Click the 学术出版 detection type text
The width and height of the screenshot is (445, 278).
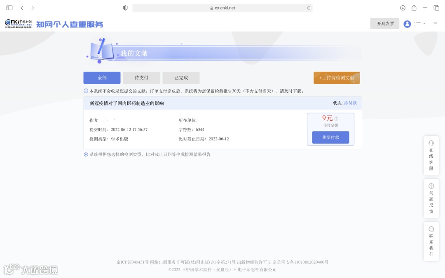[119, 139]
